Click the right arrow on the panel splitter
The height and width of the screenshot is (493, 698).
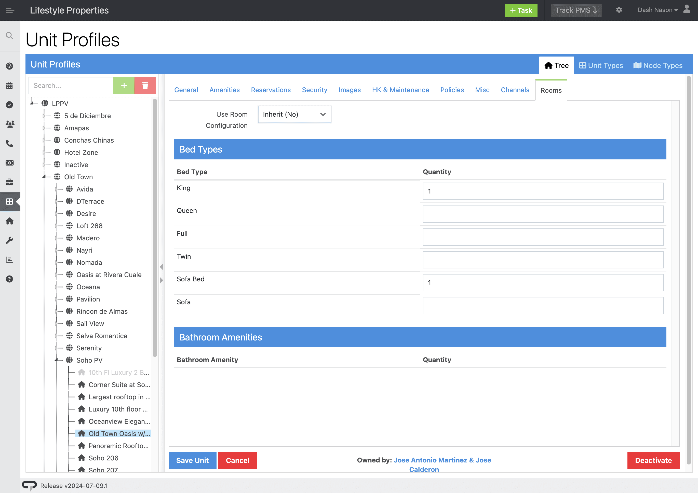click(x=162, y=280)
